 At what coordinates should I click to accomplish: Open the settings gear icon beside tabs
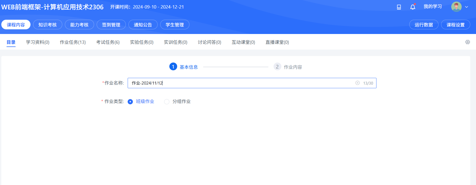468,42
